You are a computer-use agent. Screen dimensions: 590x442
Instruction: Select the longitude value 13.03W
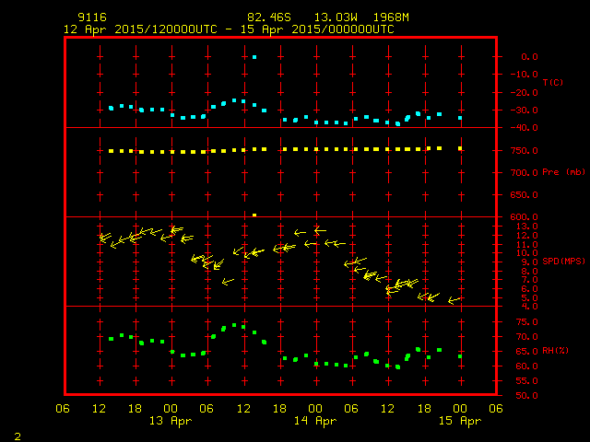coord(336,17)
